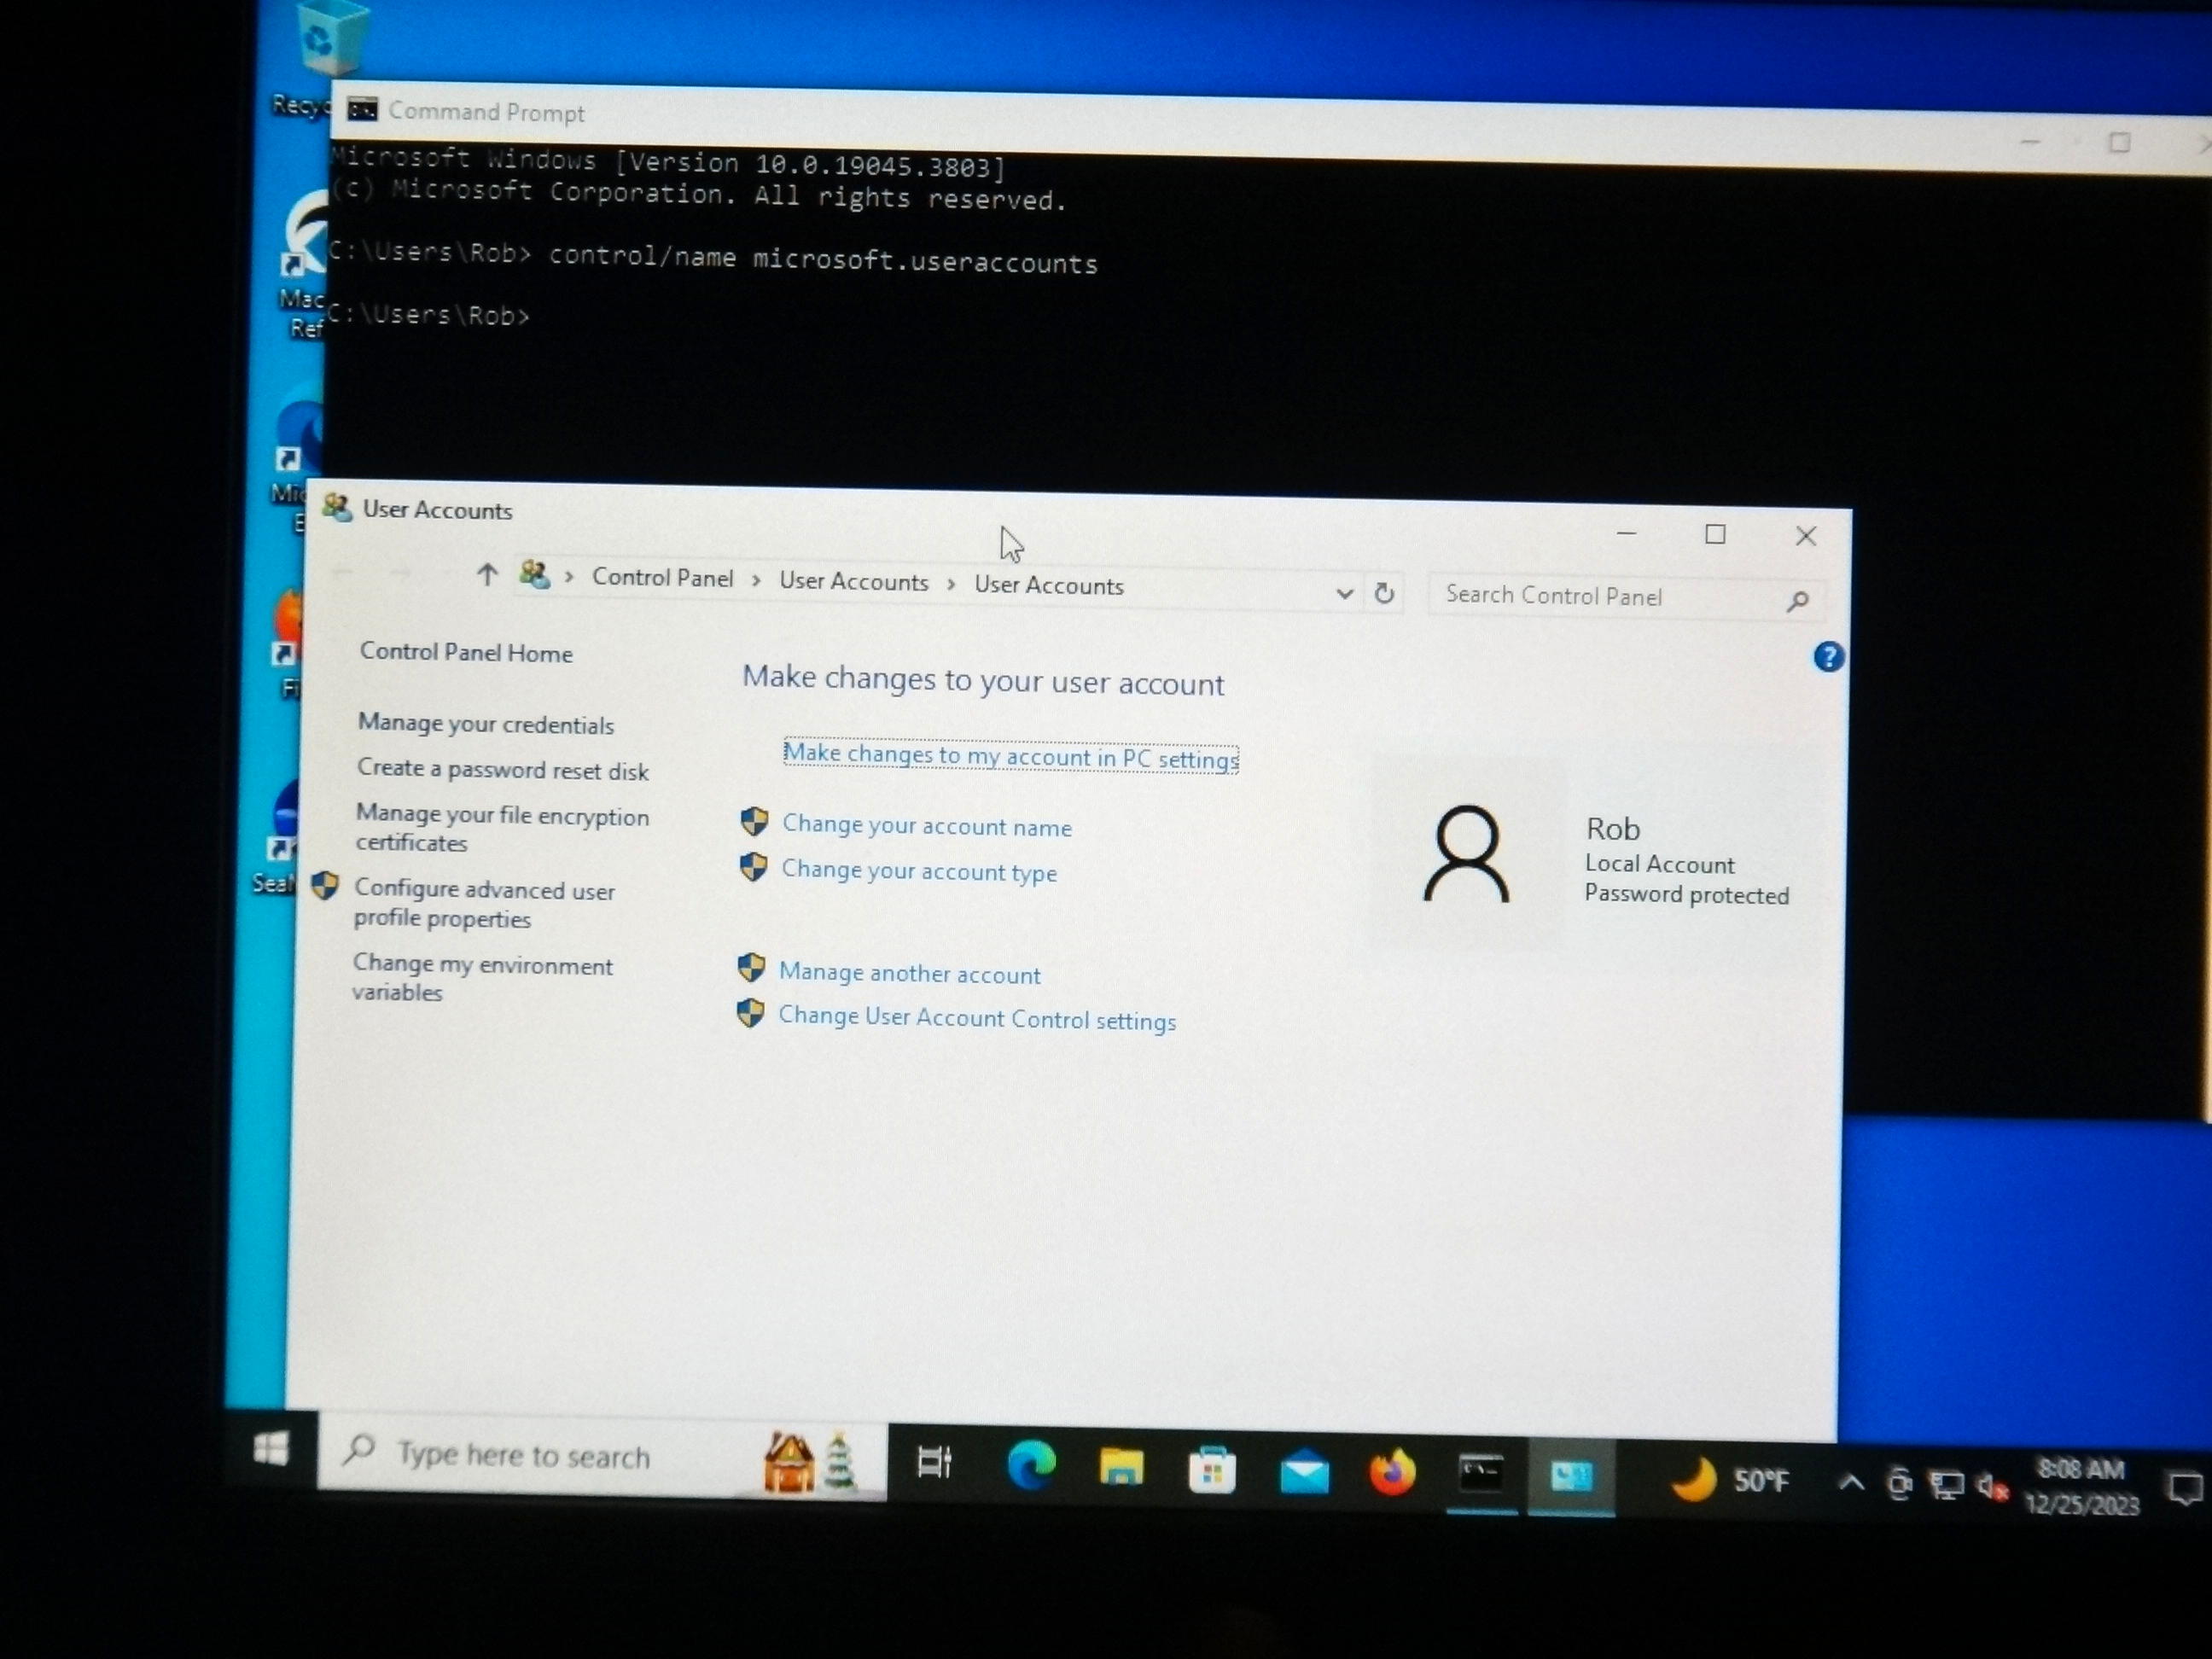Open the Mail app taskbar icon
Image resolution: width=2212 pixels, height=1659 pixels.
[1304, 1474]
